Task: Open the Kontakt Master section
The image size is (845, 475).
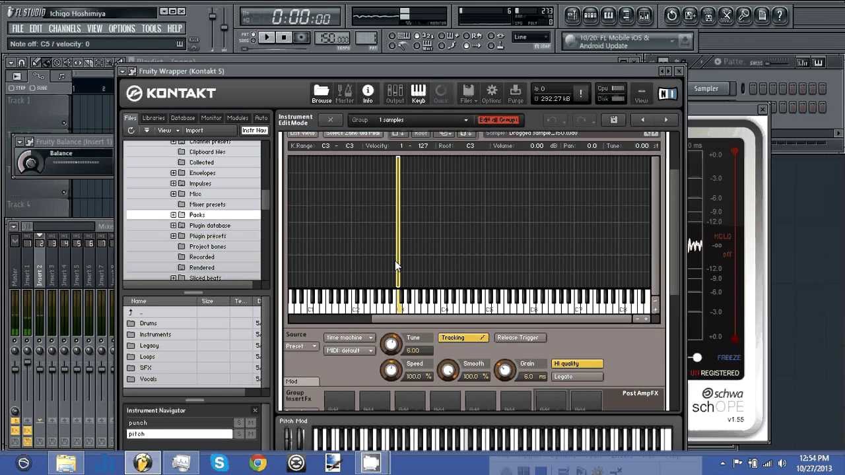Action: click(345, 94)
